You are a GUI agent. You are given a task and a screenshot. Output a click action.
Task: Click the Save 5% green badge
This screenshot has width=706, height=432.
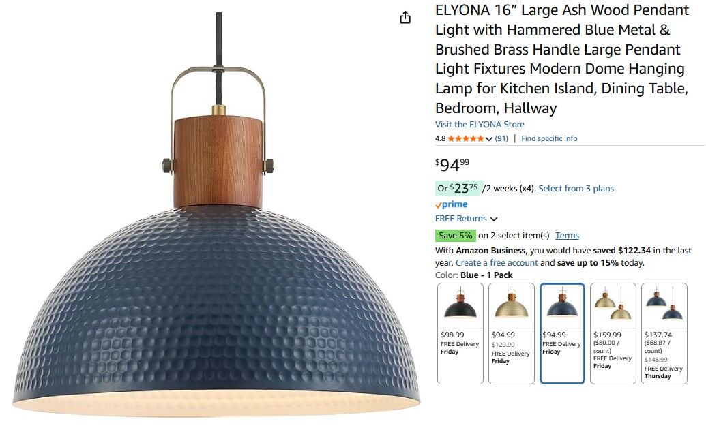point(455,235)
